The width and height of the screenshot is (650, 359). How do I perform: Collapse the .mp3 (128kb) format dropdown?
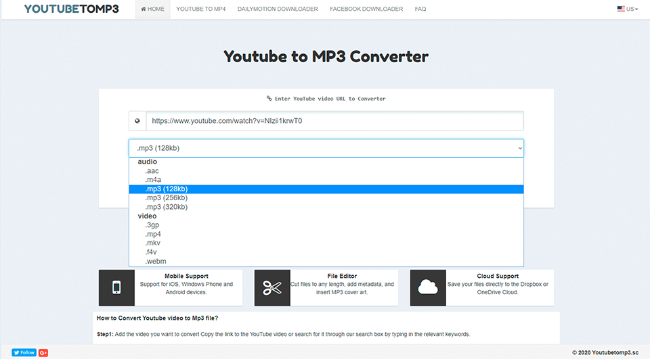pos(326,148)
